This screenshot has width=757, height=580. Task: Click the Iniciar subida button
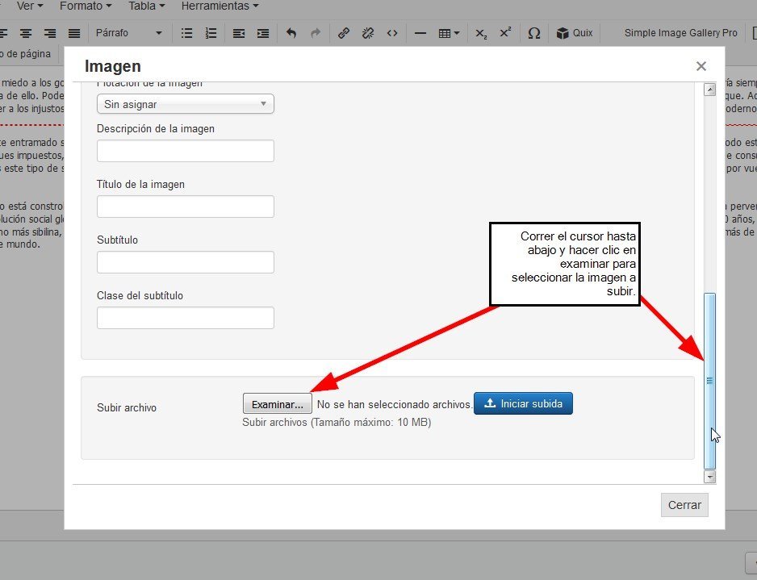point(523,403)
